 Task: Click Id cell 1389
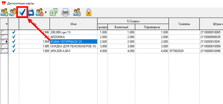34,51
